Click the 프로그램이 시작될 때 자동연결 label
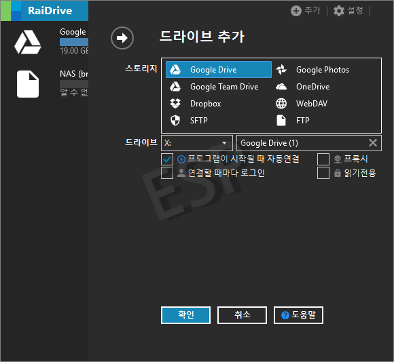This screenshot has width=394, height=362. [x=243, y=159]
